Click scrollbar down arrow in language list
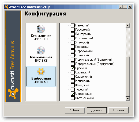This screenshot has width=139, height=122. 128,99
